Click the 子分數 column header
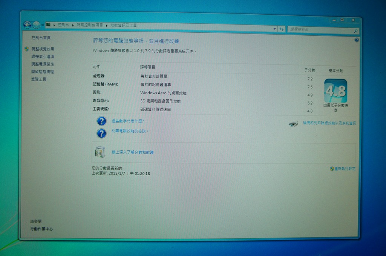 (309, 70)
